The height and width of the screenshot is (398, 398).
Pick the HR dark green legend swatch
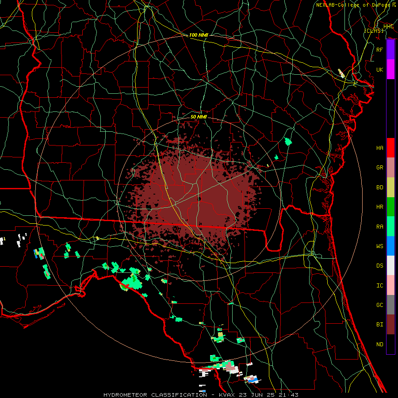tap(390, 207)
